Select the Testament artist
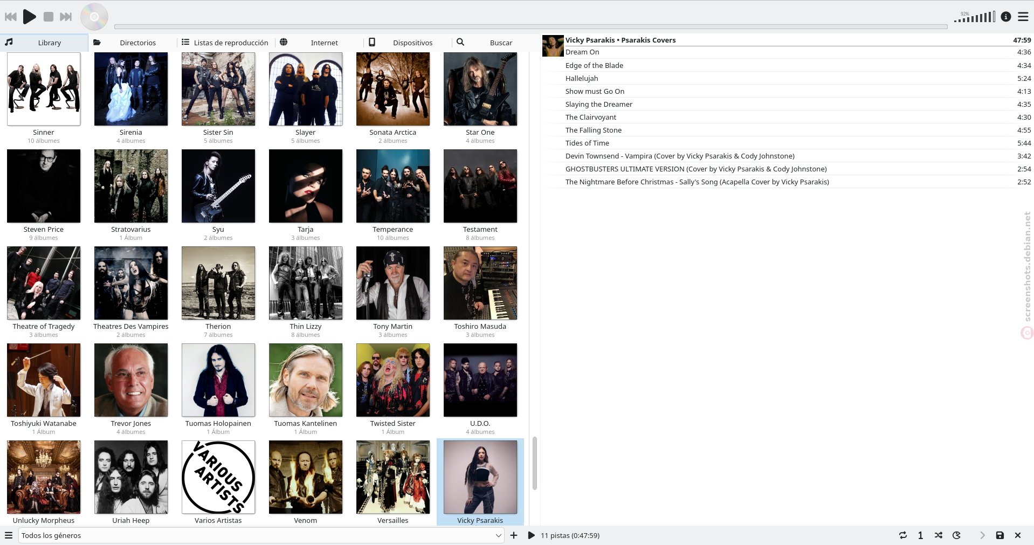 click(480, 186)
